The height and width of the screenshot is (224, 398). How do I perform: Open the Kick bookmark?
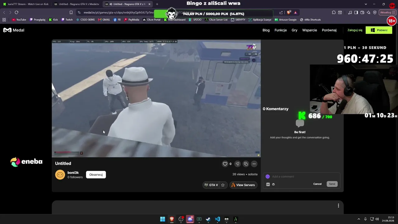(x=53, y=20)
